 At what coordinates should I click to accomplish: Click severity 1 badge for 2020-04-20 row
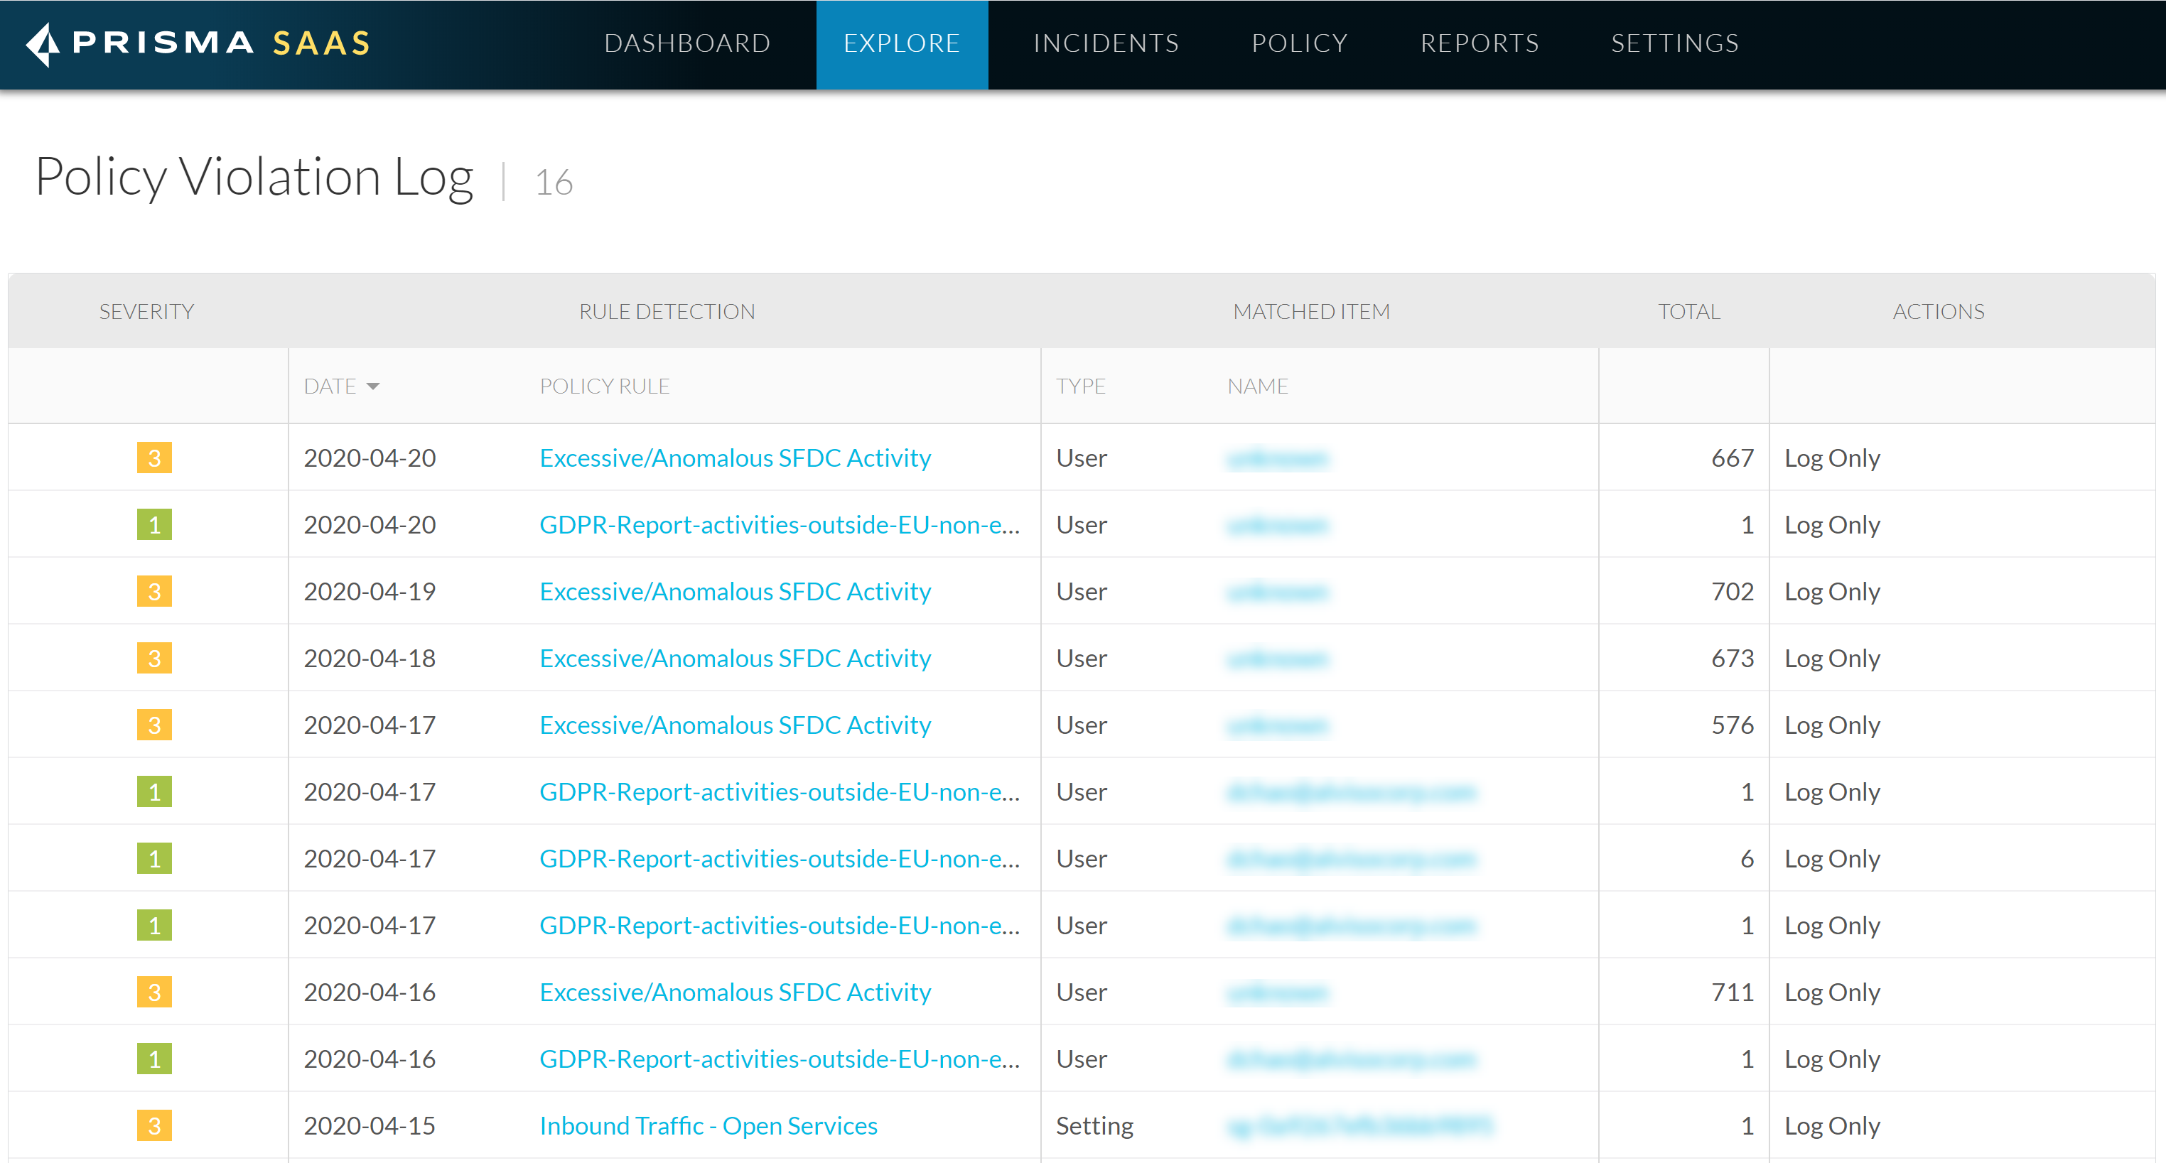pyautogui.click(x=154, y=525)
